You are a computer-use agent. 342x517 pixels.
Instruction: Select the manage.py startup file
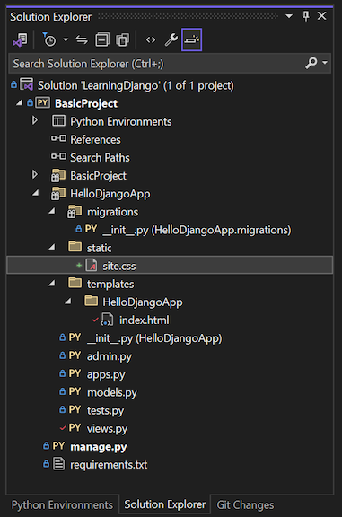[99, 447]
